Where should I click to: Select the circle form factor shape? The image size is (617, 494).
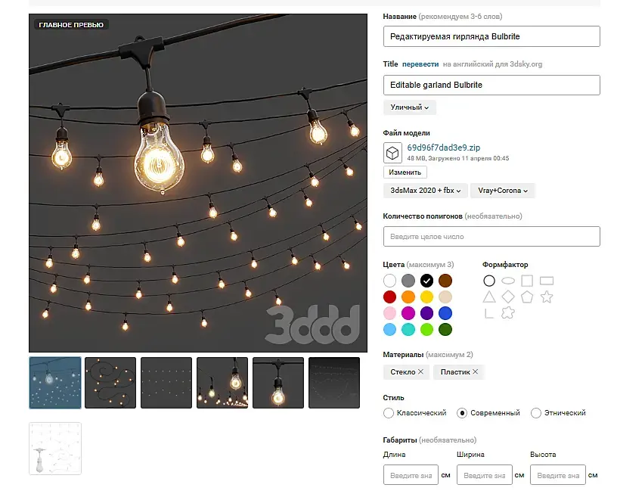pyautogui.click(x=489, y=281)
